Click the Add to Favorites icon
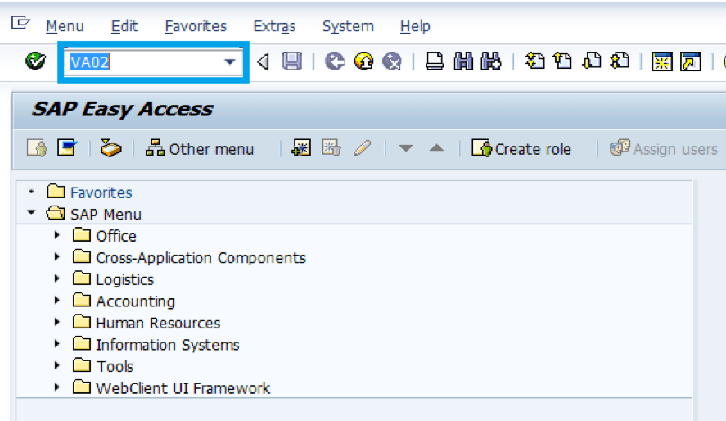The width and height of the screenshot is (726, 421). coord(301,148)
